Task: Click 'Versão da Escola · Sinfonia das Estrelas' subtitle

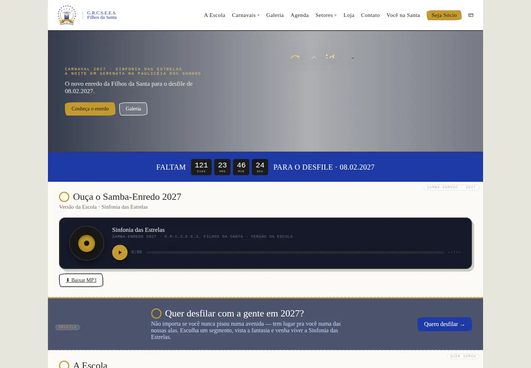Action: pyautogui.click(x=103, y=207)
